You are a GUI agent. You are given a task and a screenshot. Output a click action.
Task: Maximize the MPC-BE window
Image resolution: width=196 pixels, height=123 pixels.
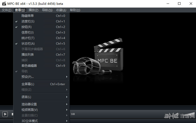tap(179, 4)
